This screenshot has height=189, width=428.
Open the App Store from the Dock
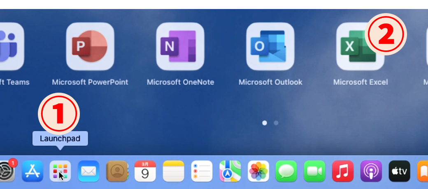(33, 171)
